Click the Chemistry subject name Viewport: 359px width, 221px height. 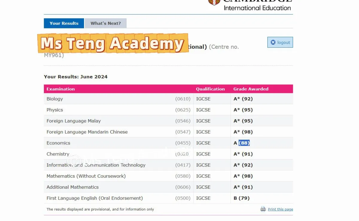tap(58, 154)
